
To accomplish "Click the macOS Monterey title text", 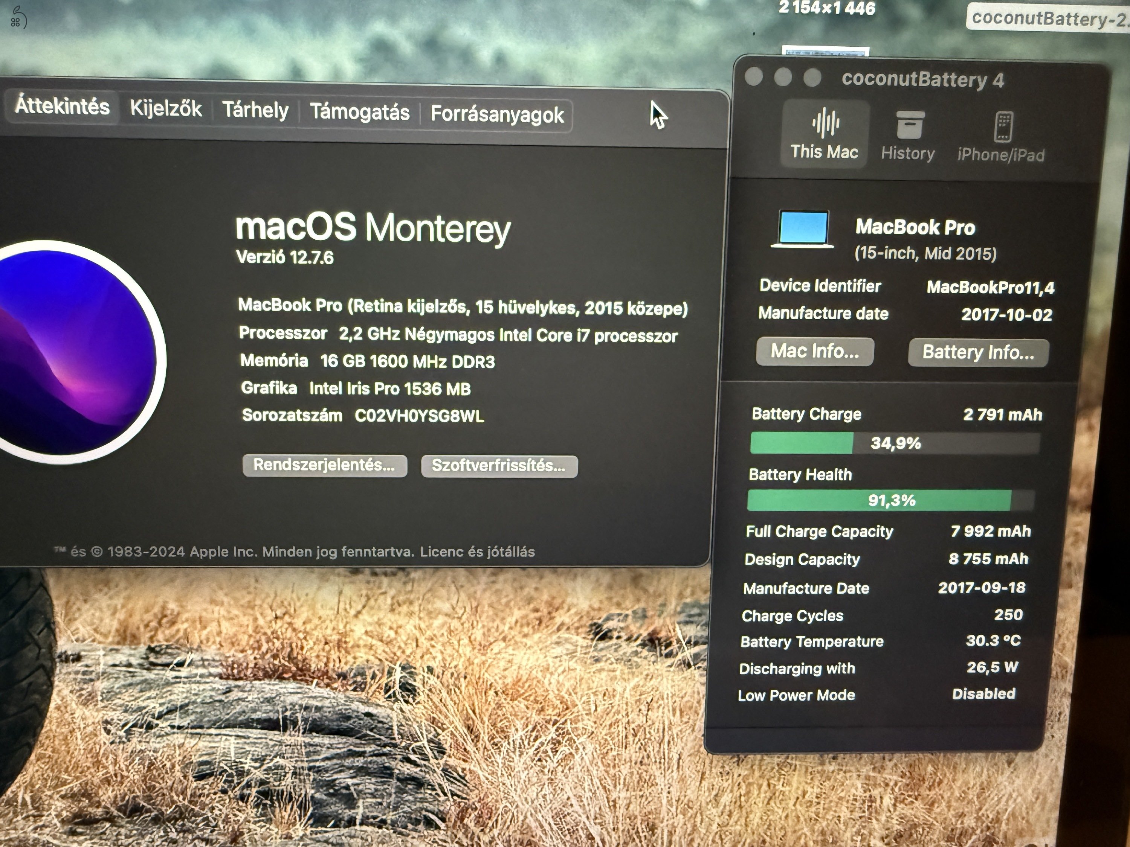I will 373,228.
